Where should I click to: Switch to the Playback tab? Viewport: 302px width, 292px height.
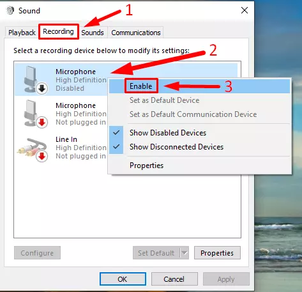click(22, 33)
